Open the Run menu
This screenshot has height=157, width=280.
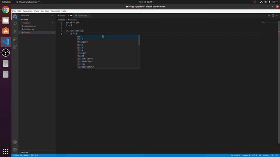[x=47, y=11]
